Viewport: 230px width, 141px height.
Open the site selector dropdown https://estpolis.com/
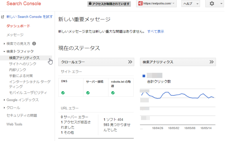pos(156,4)
